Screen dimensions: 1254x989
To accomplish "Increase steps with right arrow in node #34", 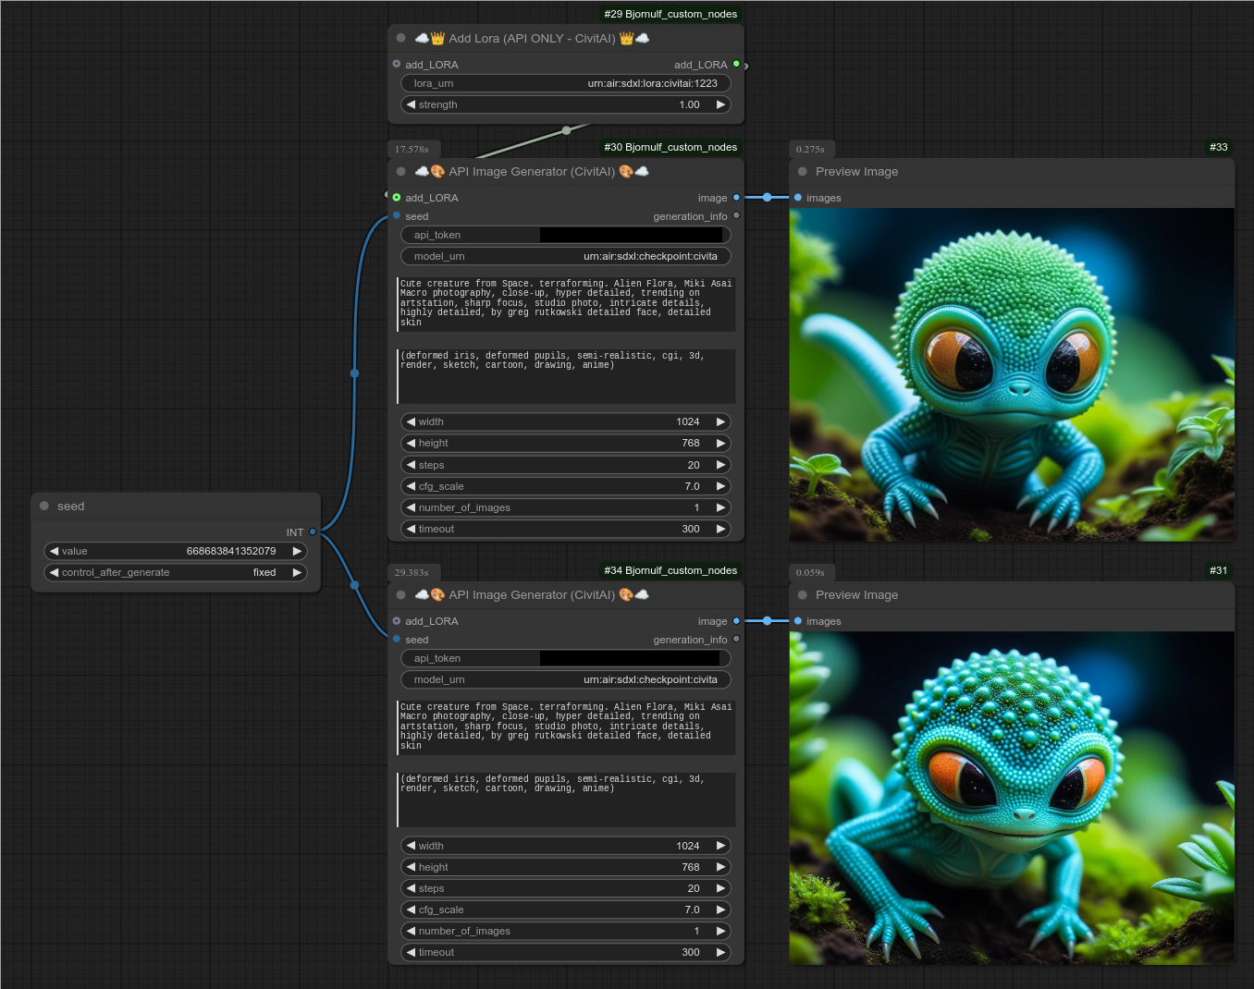I will [x=720, y=888].
